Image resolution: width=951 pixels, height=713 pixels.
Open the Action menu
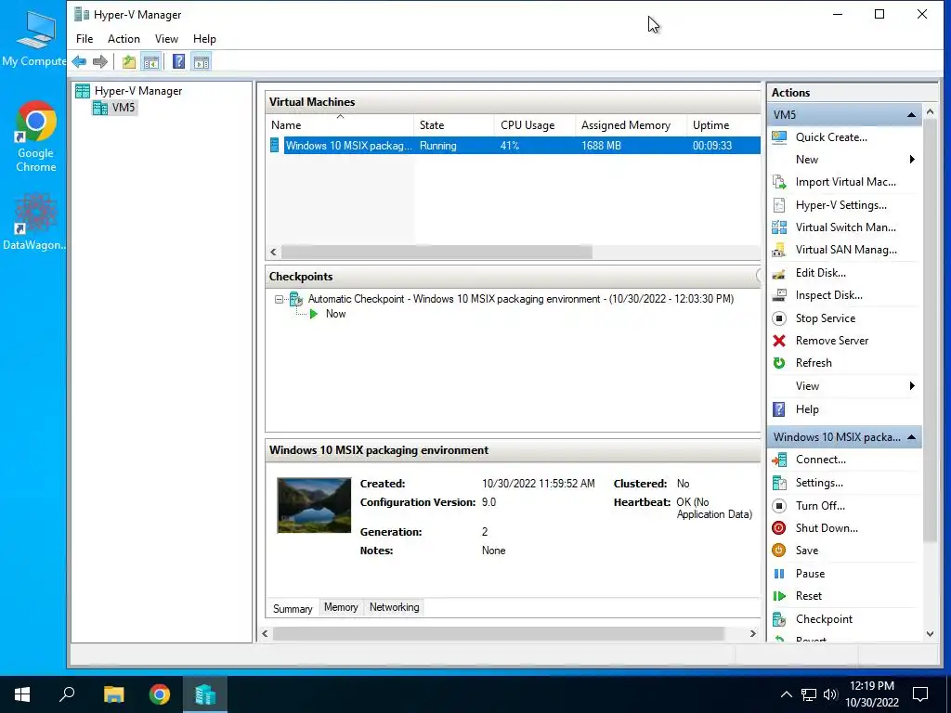(x=124, y=39)
